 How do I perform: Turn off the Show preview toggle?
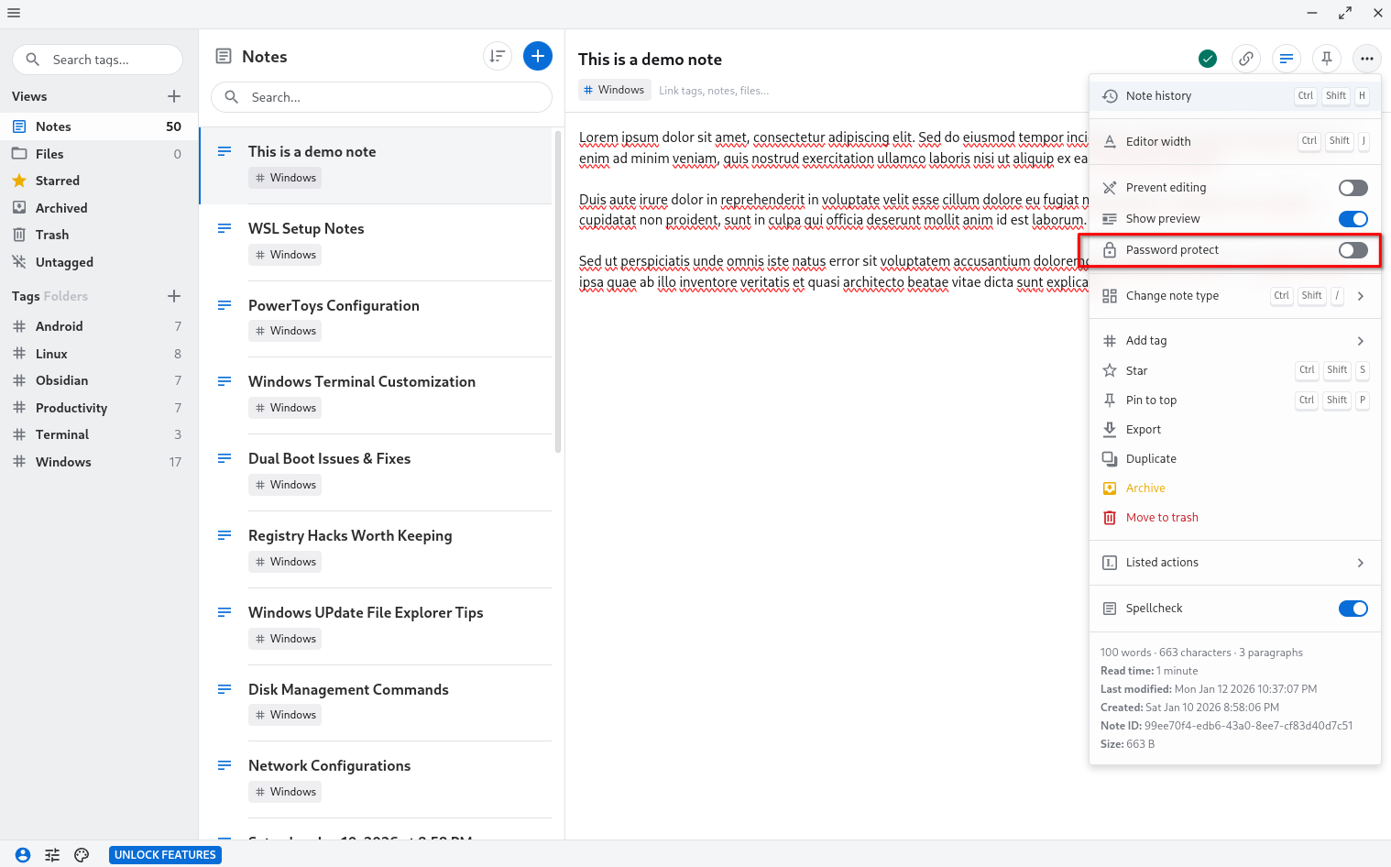coord(1353,219)
